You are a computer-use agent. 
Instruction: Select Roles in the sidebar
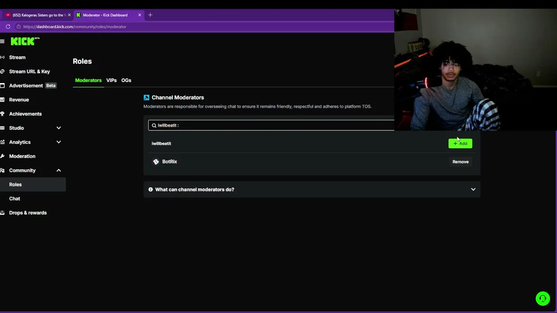(33, 184)
